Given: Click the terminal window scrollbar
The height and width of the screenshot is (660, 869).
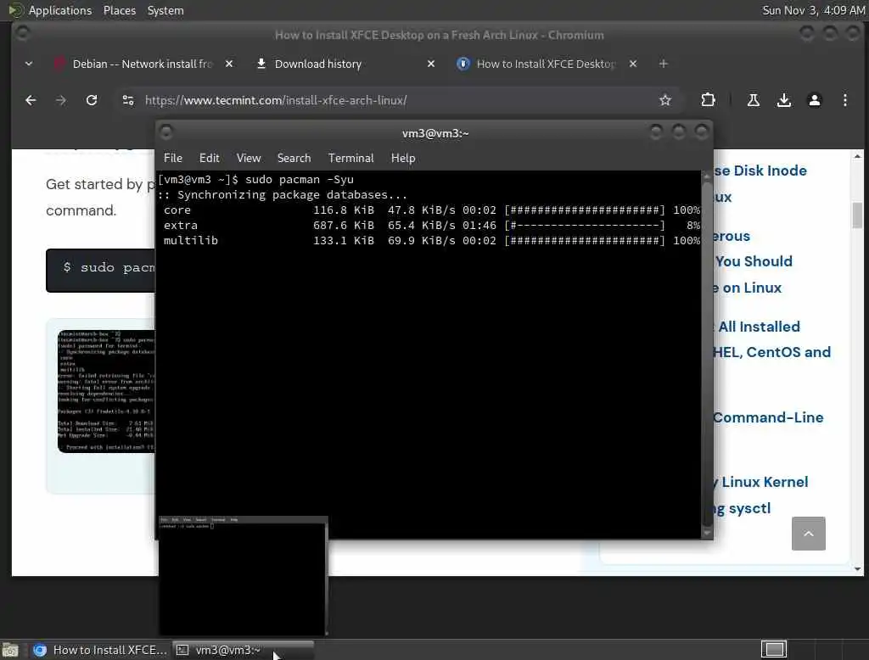Looking at the screenshot, I should 706,355.
